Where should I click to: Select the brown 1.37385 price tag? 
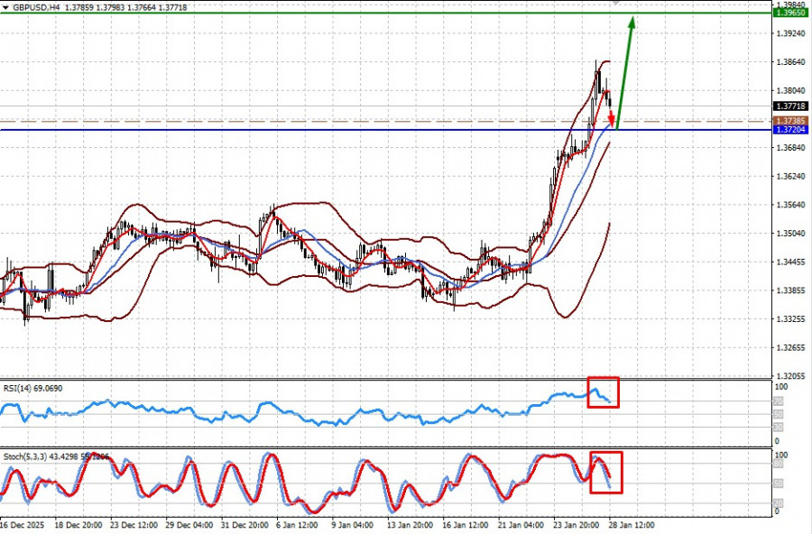(x=789, y=121)
